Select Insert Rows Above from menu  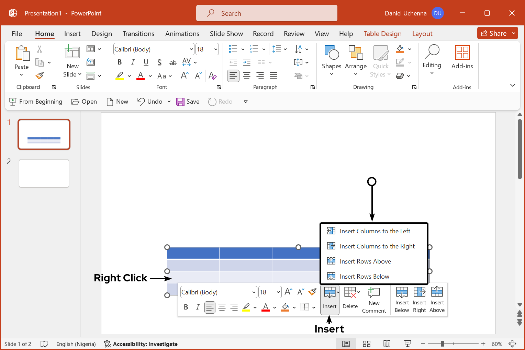(x=365, y=261)
